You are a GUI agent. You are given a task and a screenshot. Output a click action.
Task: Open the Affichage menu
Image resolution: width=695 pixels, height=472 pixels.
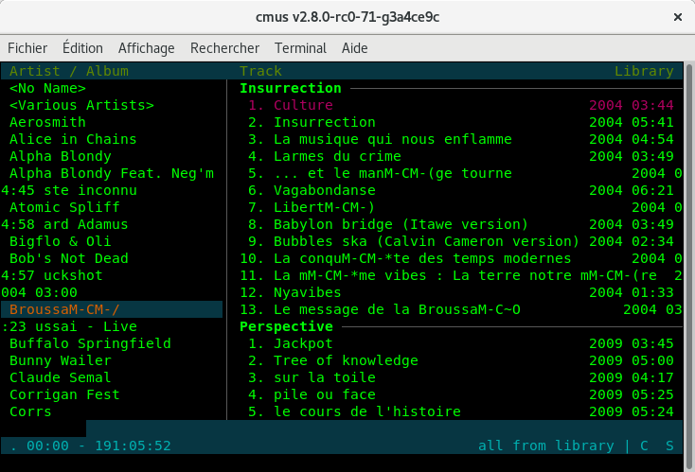146,48
